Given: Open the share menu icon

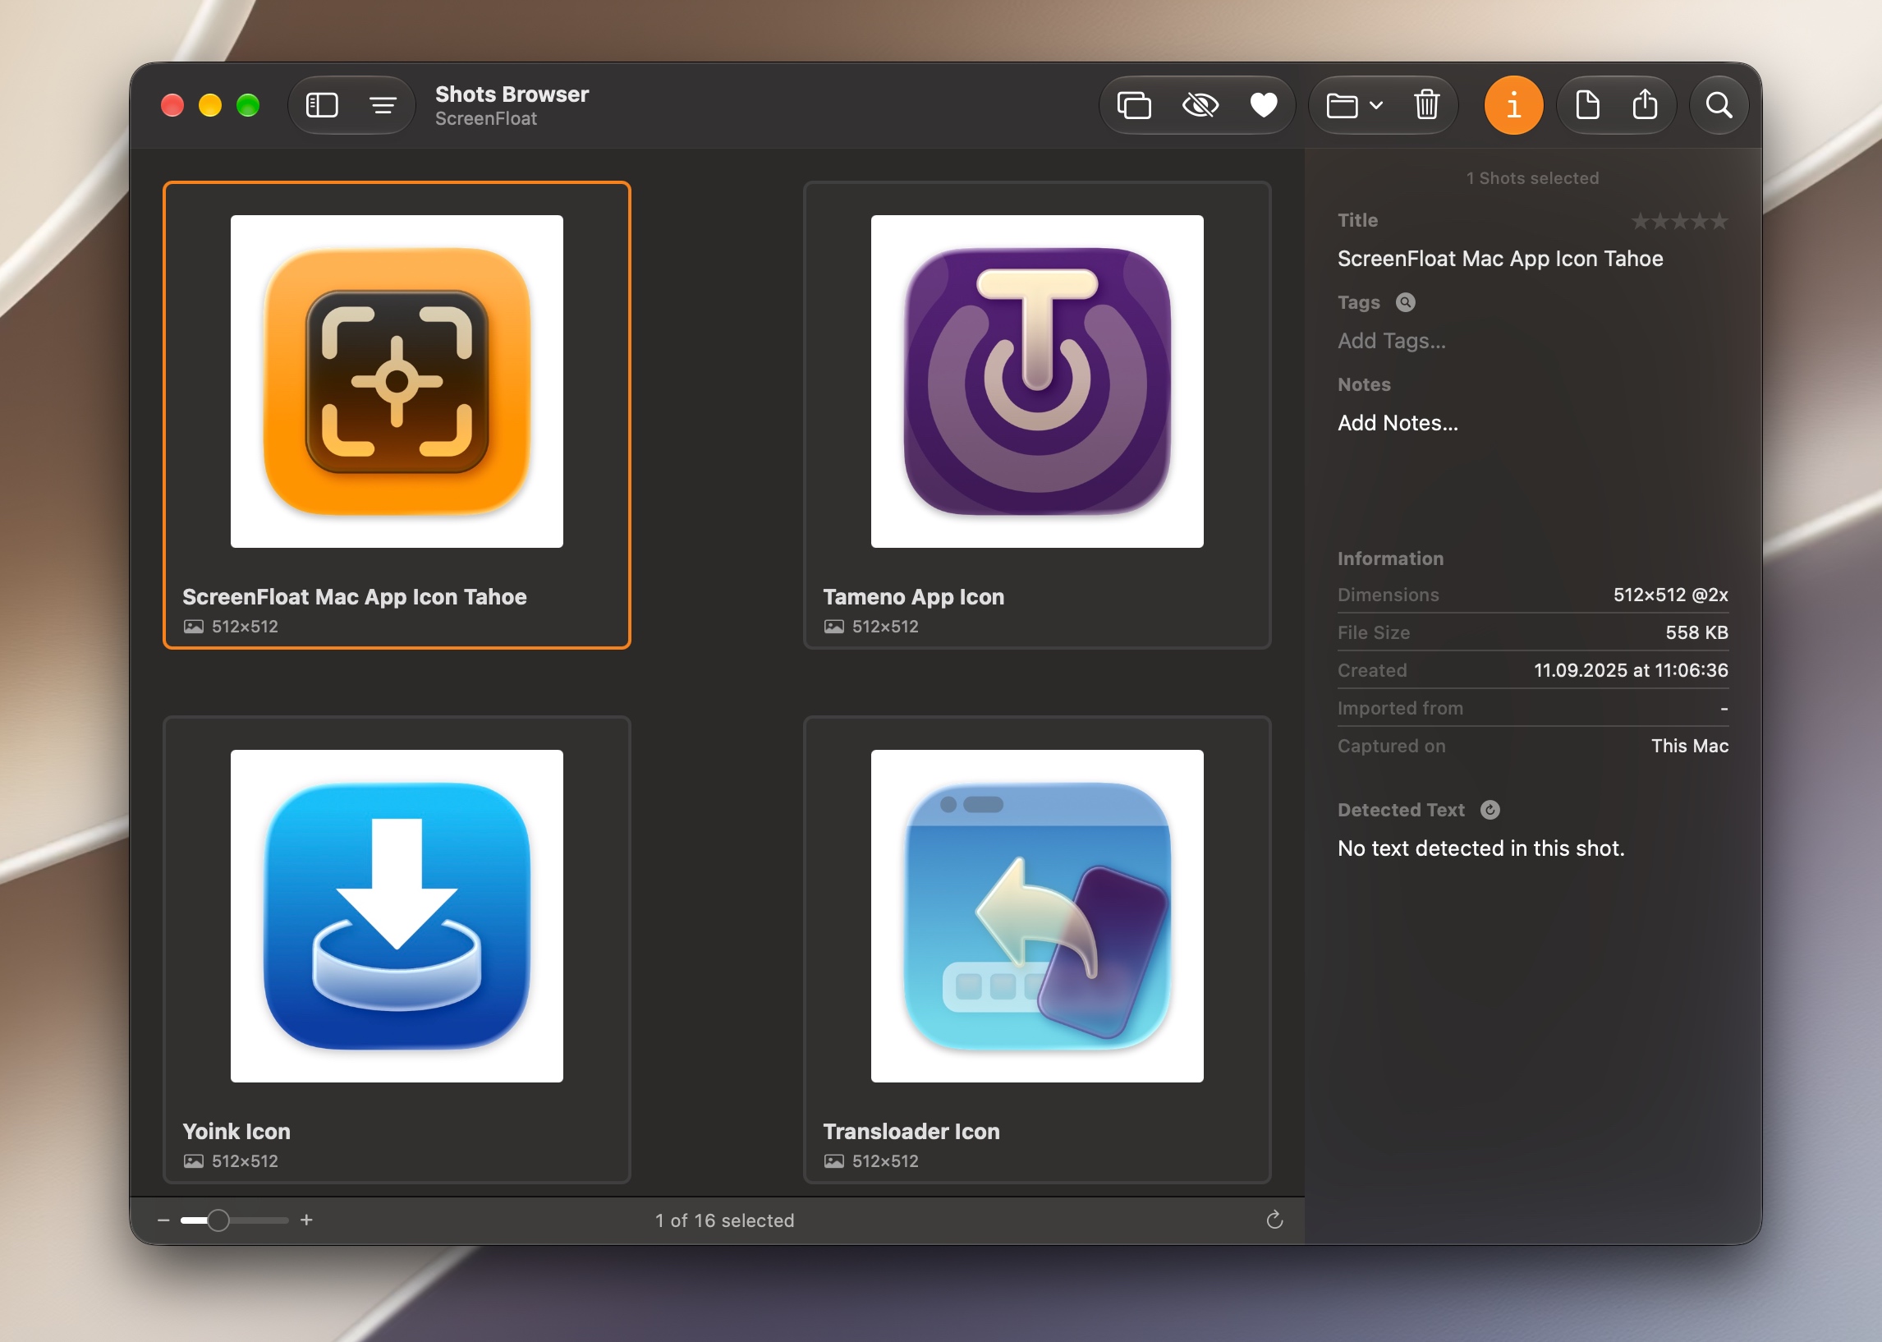Looking at the screenshot, I should [x=1645, y=105].
